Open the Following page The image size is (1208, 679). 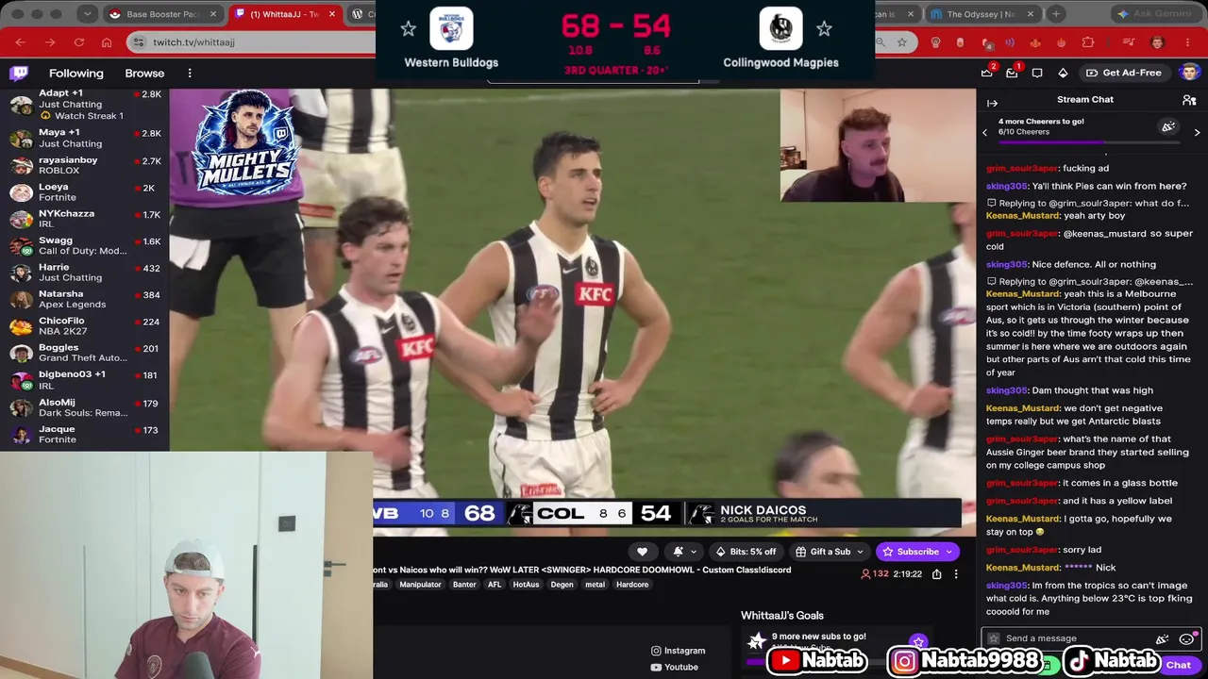coord(76,74)
